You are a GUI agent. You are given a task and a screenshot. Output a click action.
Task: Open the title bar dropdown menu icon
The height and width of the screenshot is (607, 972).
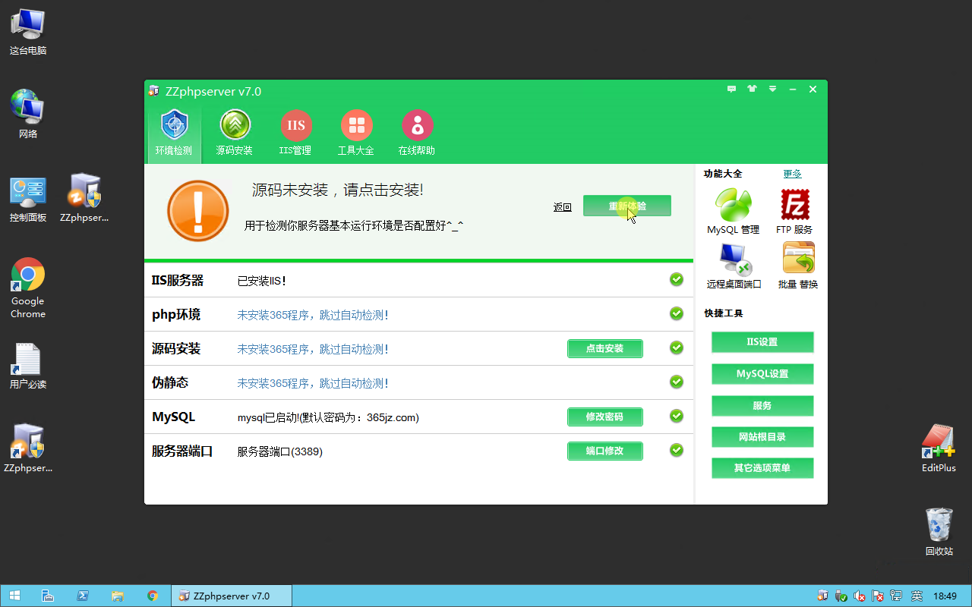(772, 90)
